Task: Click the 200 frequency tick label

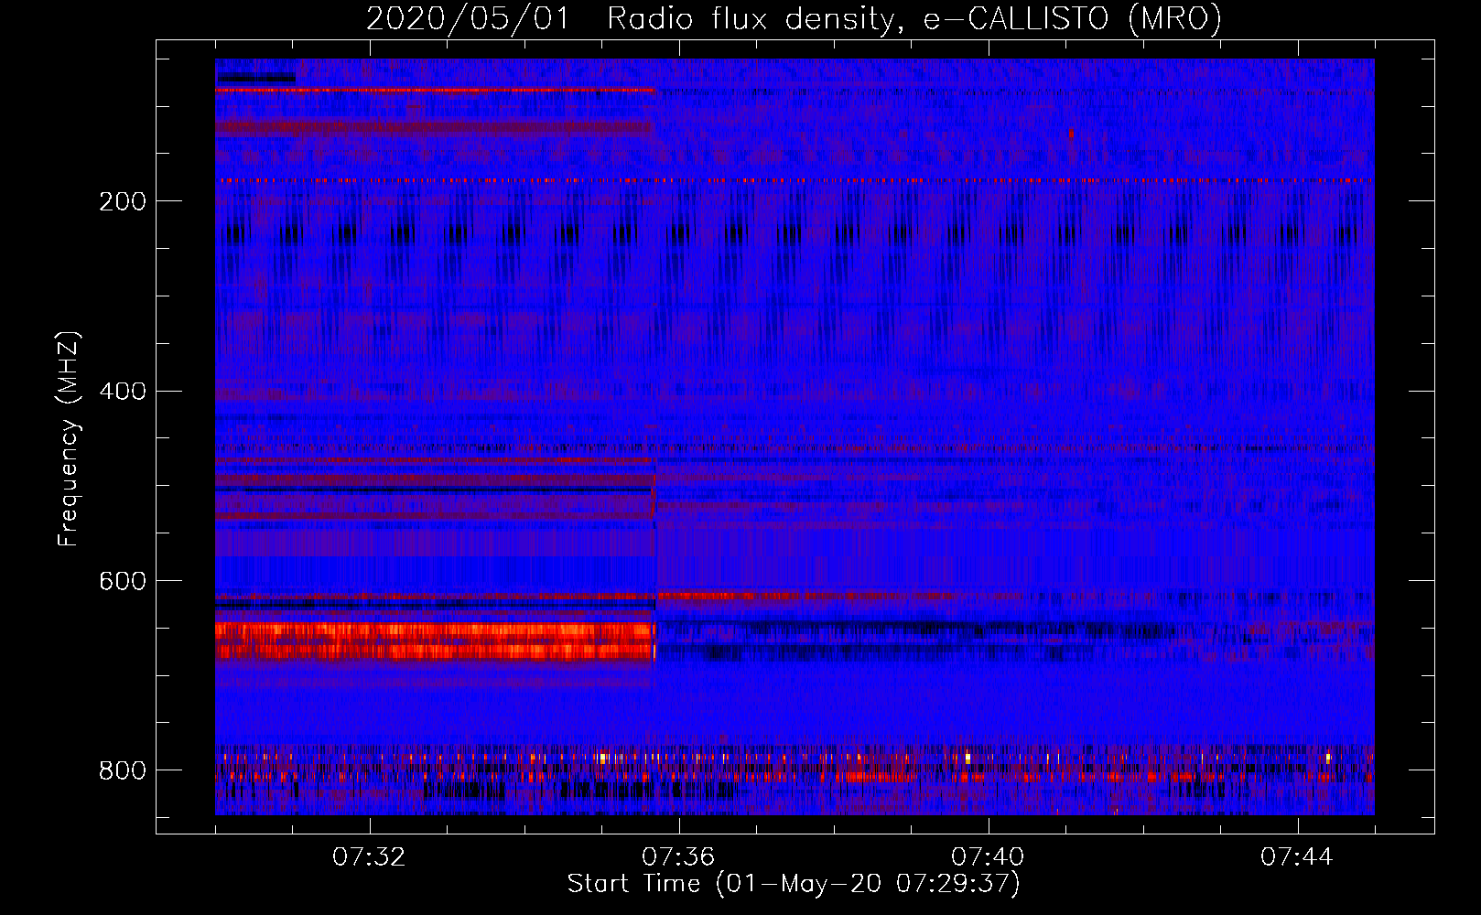Action: point(123,201)
